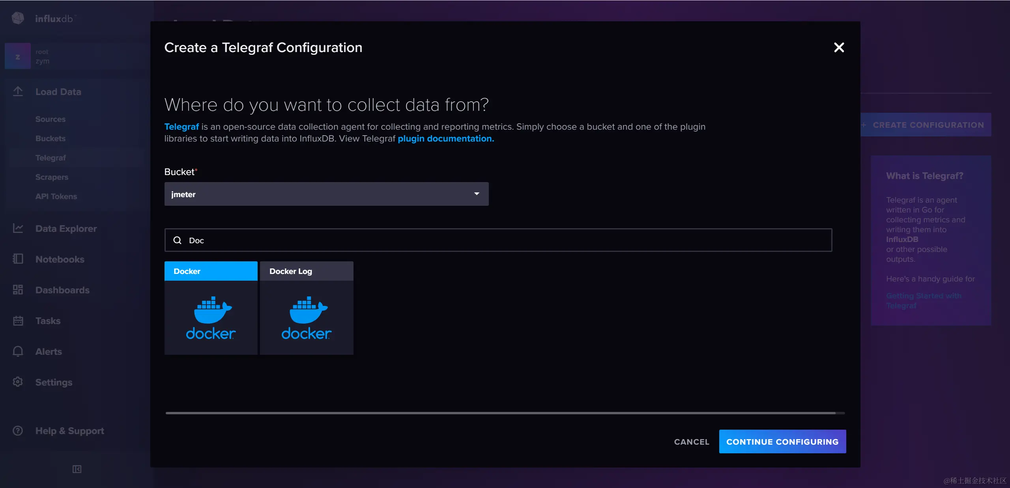Screen dimensions: 1010x488
Task: Click the Help & Support question icon
Action: click(x=18, y=430)
